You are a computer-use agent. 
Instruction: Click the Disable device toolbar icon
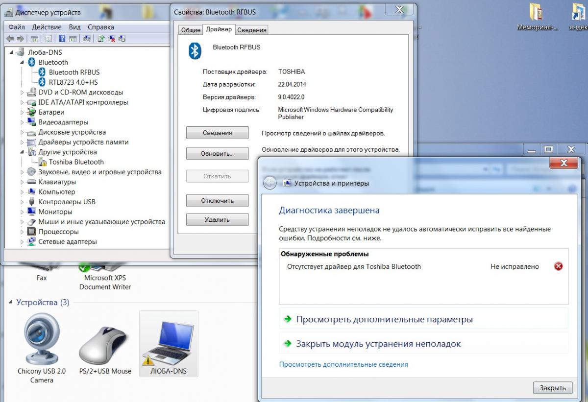[122, 39]
